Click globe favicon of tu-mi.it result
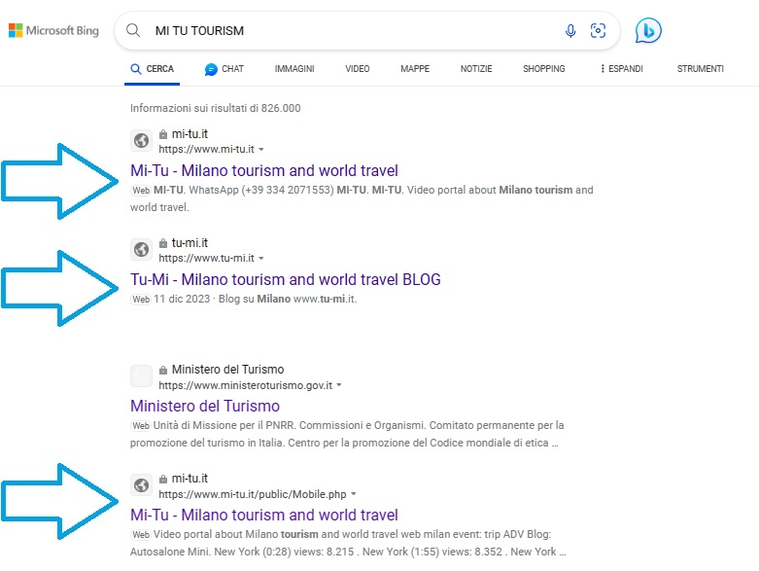 coord(141,250)
